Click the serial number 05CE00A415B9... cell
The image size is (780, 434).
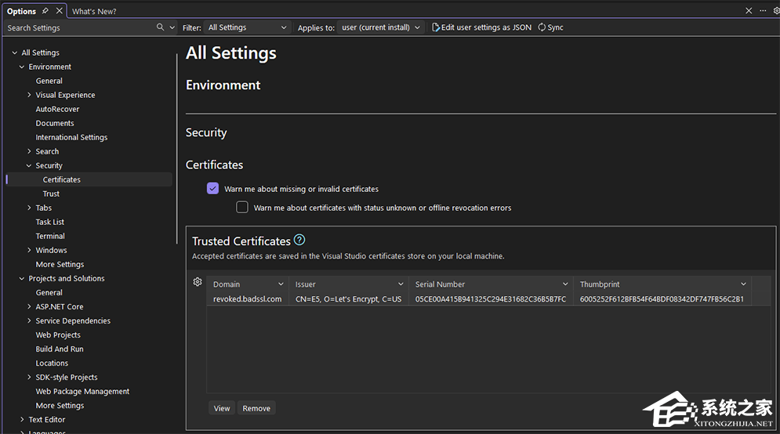pyautogui.click(x=491, y=298)
